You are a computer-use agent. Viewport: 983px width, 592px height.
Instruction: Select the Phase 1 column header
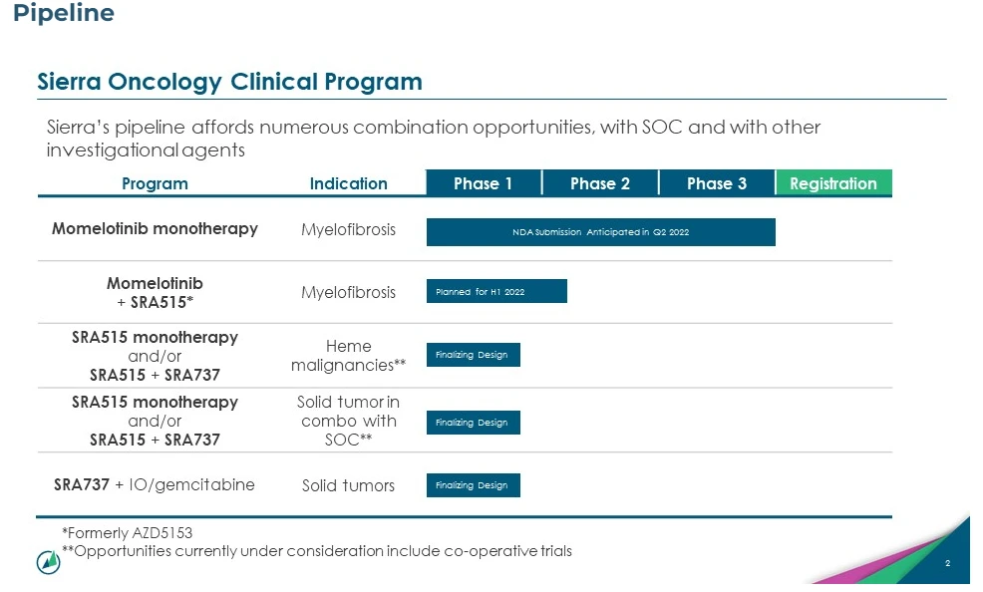[x=484, y=183]
